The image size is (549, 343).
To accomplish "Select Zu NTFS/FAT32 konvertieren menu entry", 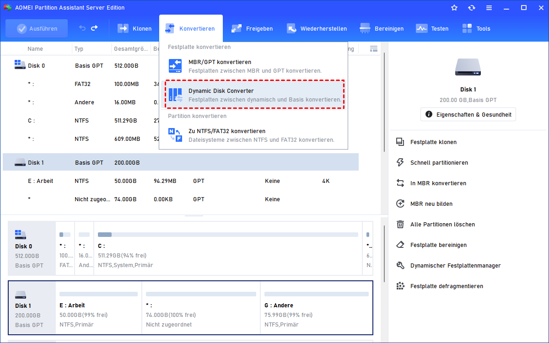I will 253,135.
